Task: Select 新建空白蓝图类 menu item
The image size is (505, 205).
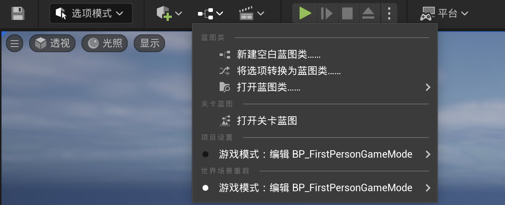Action: pyautogui.click(x=279, y=55)
